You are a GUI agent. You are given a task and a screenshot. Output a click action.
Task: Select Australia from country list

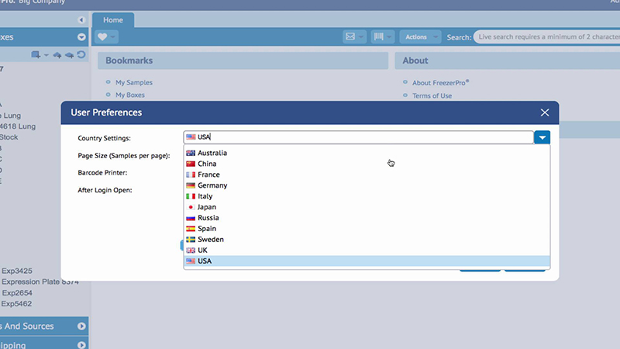click(212, 153)
